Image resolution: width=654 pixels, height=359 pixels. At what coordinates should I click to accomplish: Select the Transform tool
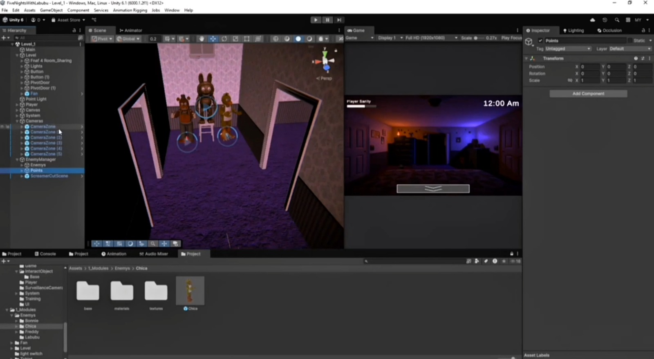[258, 39]
